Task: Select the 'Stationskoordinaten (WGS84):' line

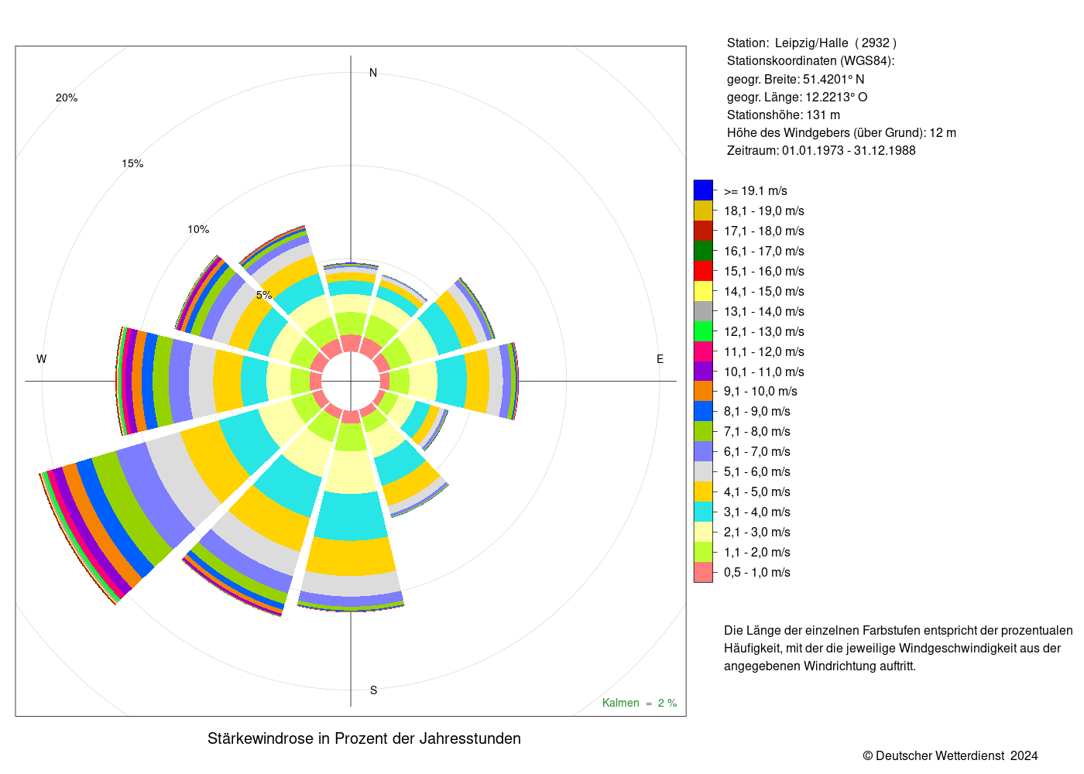Action: pyautogui.click(x=811, y=61)
